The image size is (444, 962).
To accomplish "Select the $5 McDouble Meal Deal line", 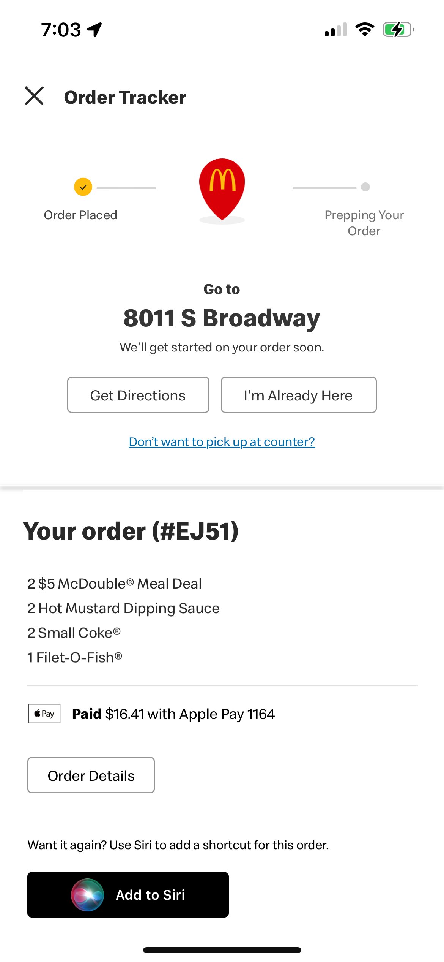I will (115, 584).
